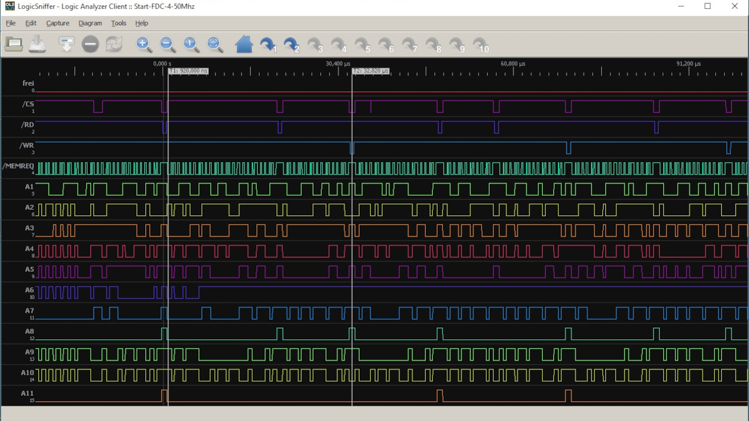Open the Help menu
This screenshot has height=421, width=749.
(x=142, y=23)
